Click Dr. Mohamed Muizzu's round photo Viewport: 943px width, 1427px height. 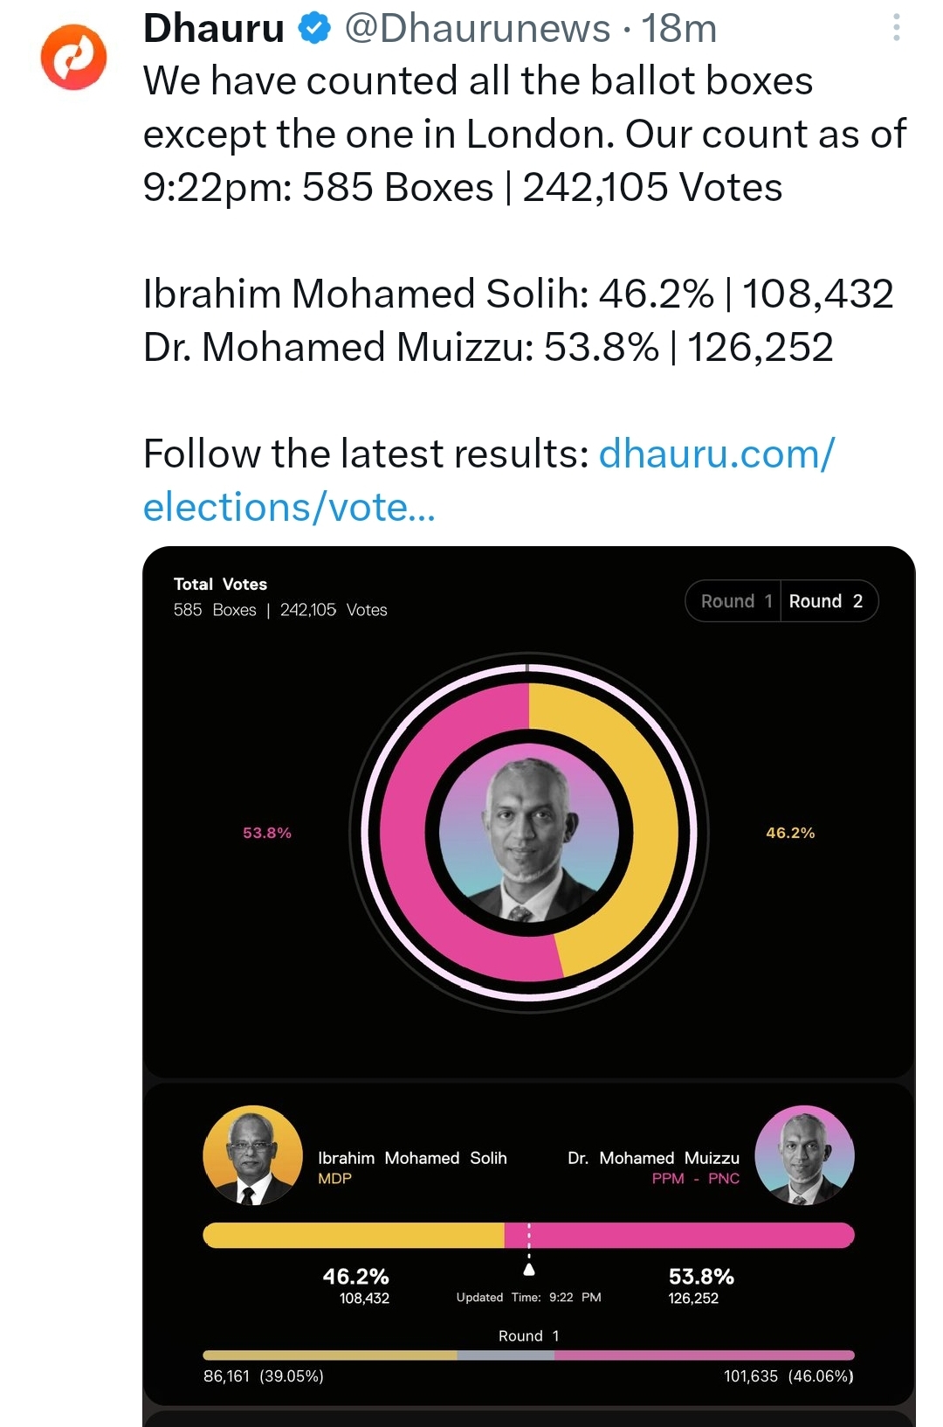pos(804,1155)
